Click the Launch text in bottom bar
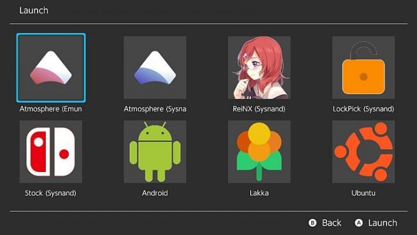 (x=383, y=223)
